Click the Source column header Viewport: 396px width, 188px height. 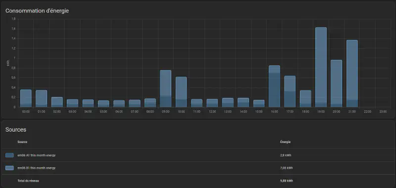tap(22, 142)
